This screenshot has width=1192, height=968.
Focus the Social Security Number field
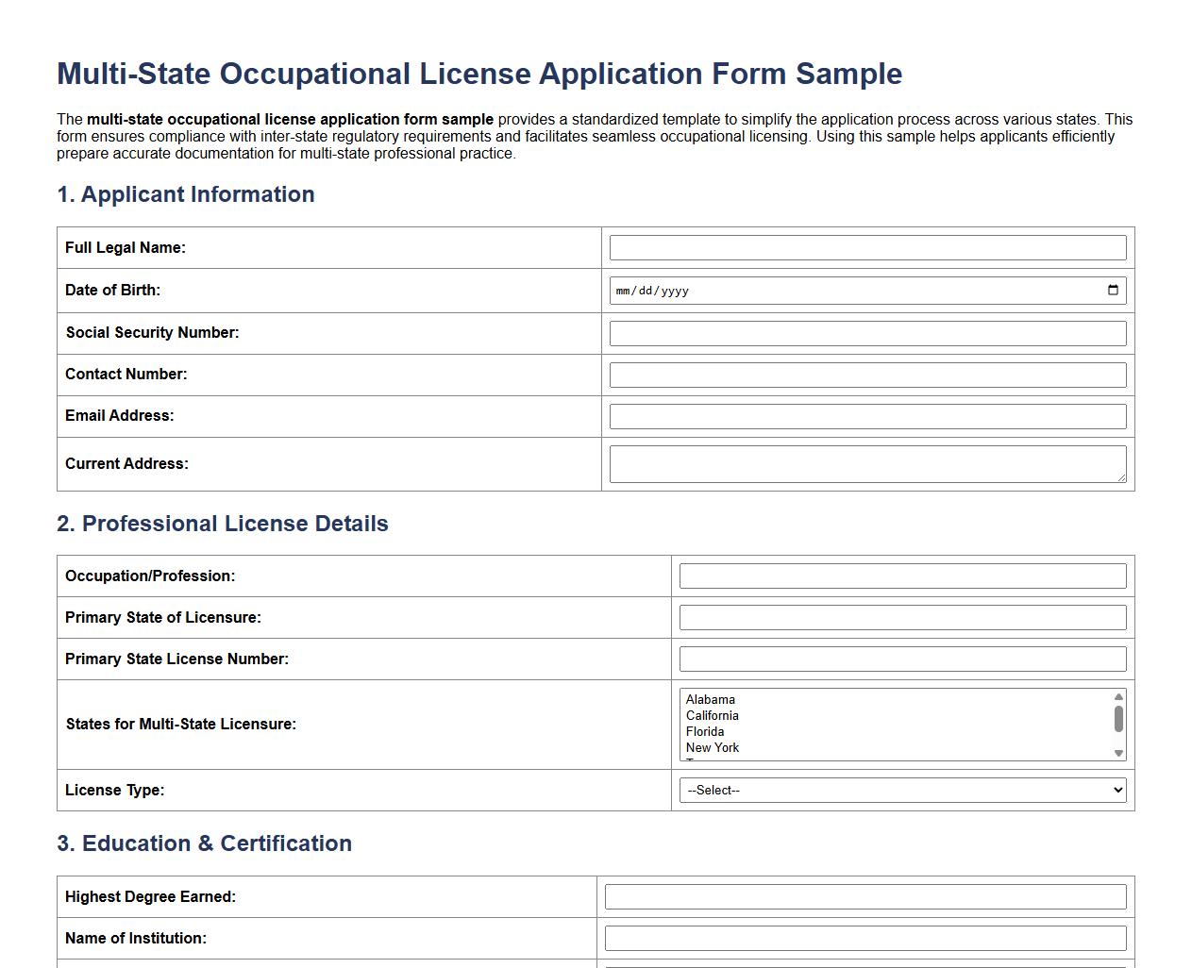866,333
